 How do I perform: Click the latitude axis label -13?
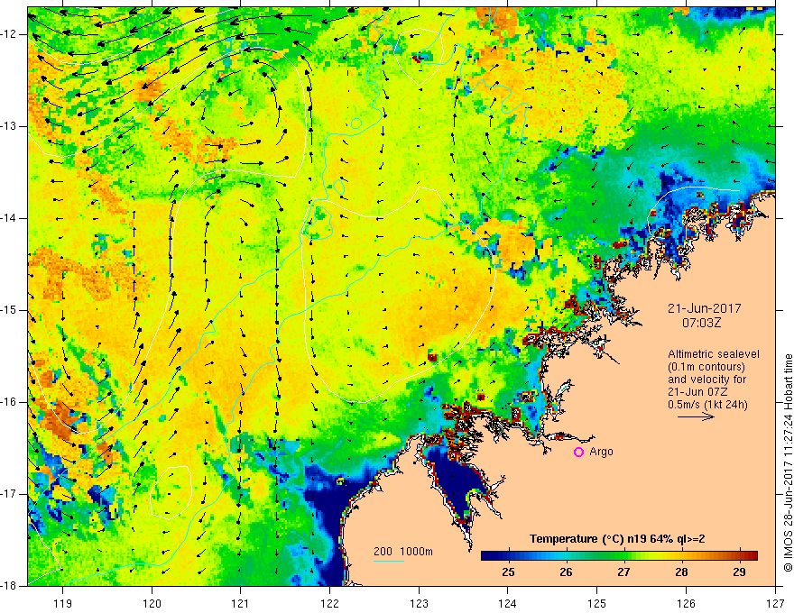[10, 126]
